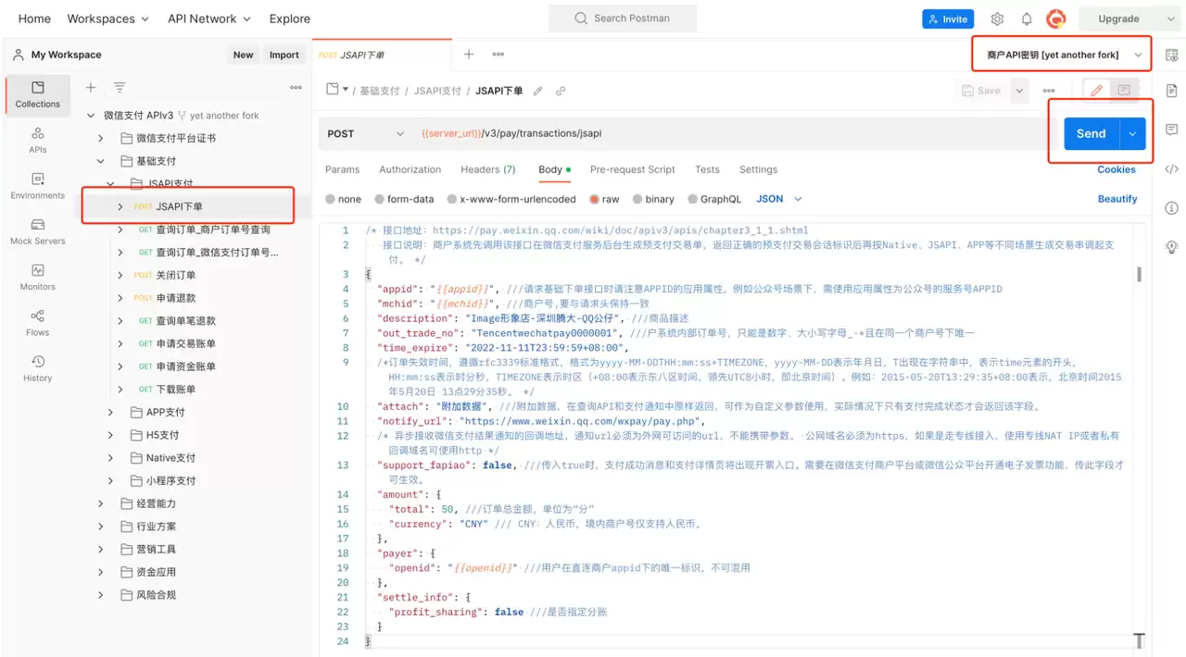This screenshot has width=1186, height=657.
Task: Open the environment selector dropdown
Action: pyautogui.click(x=1062, y=55)
